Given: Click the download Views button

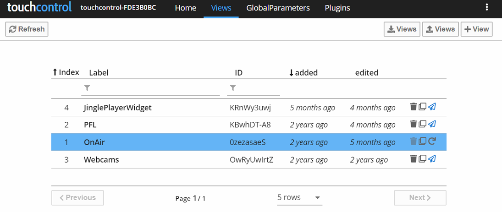Looking at the screenshot, I should 402,29.
